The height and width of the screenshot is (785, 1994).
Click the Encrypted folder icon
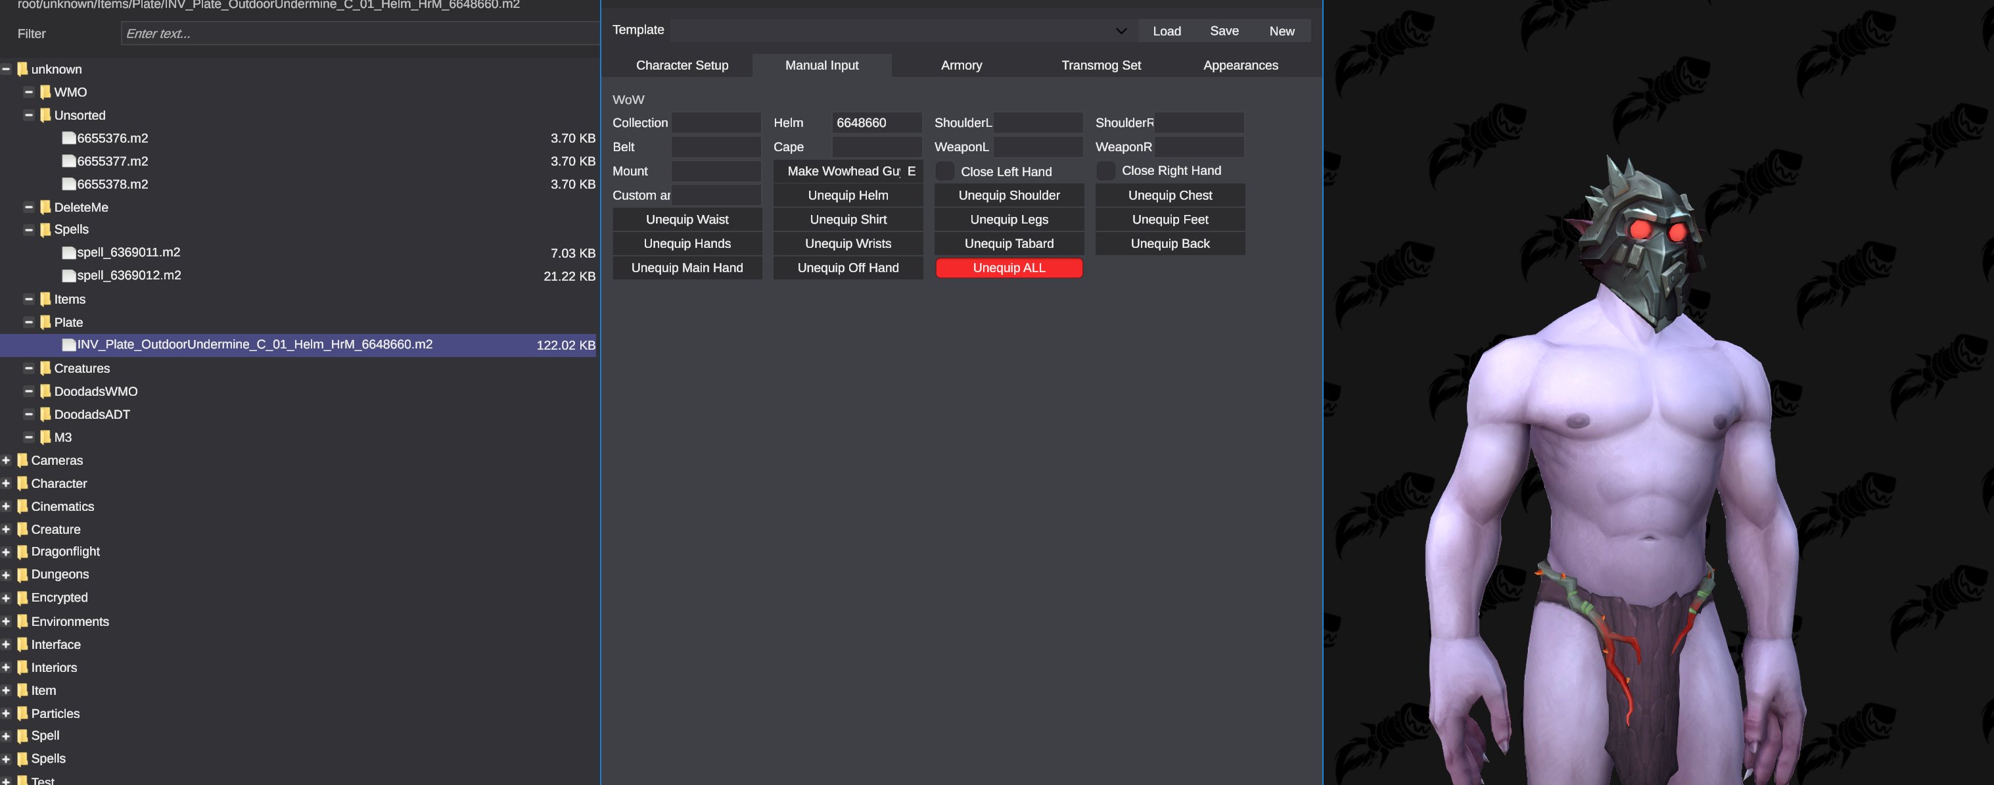click(22, 598)
